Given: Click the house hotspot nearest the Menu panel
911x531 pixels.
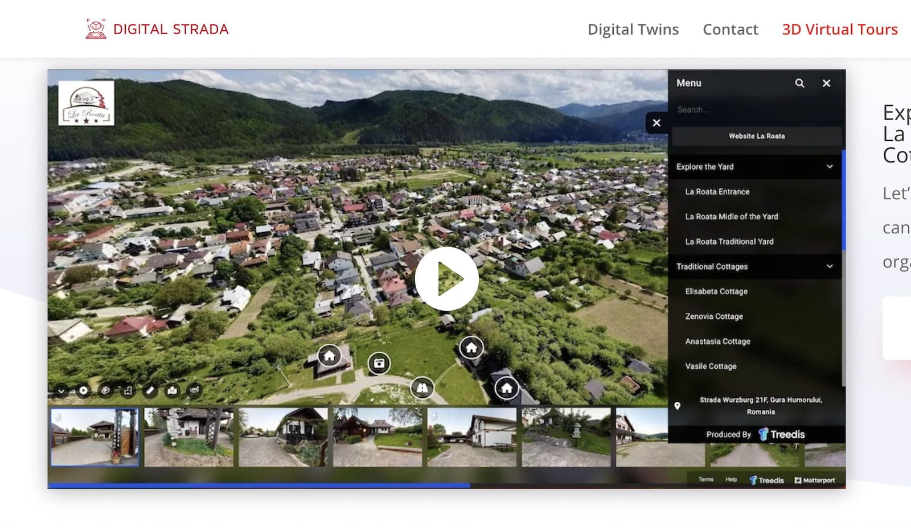Looking at the screenshot, I should point(507,389).
